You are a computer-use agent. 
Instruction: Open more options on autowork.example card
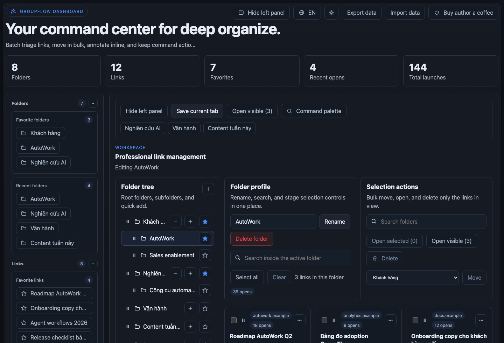300,320
